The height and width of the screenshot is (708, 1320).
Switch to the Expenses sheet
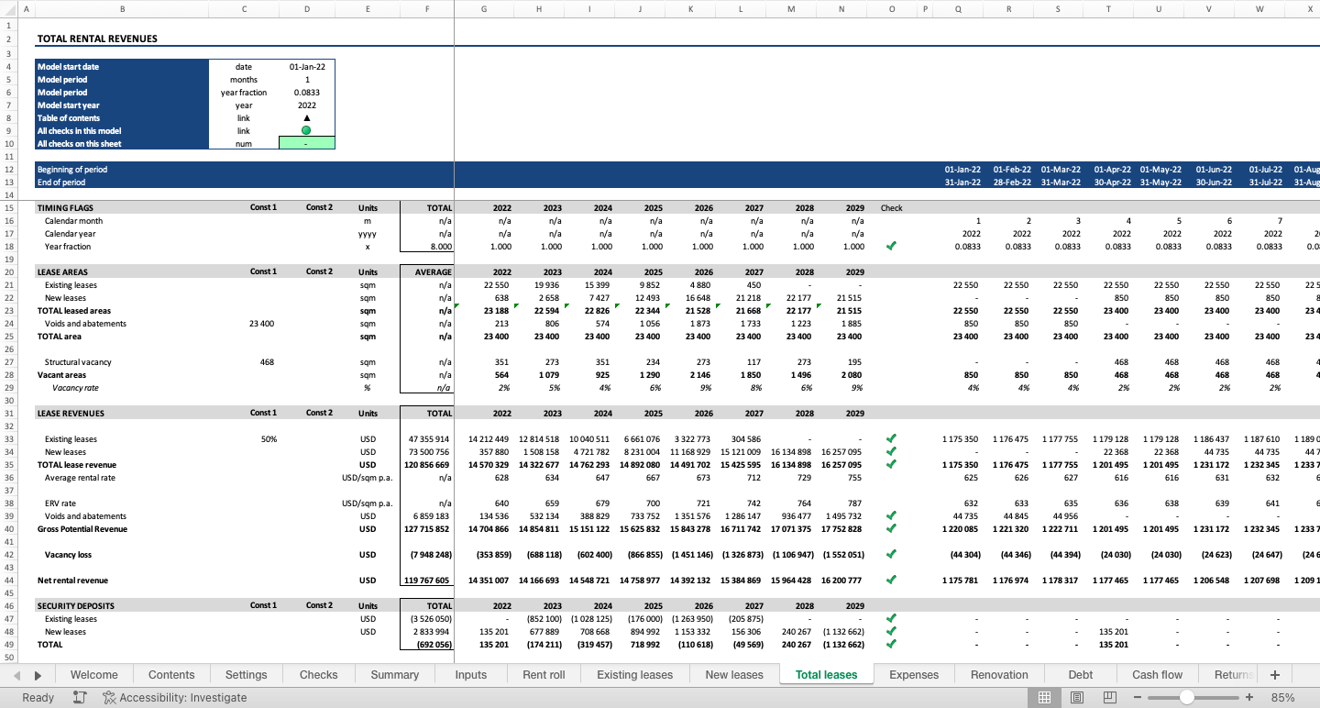(x=913, y=674)
